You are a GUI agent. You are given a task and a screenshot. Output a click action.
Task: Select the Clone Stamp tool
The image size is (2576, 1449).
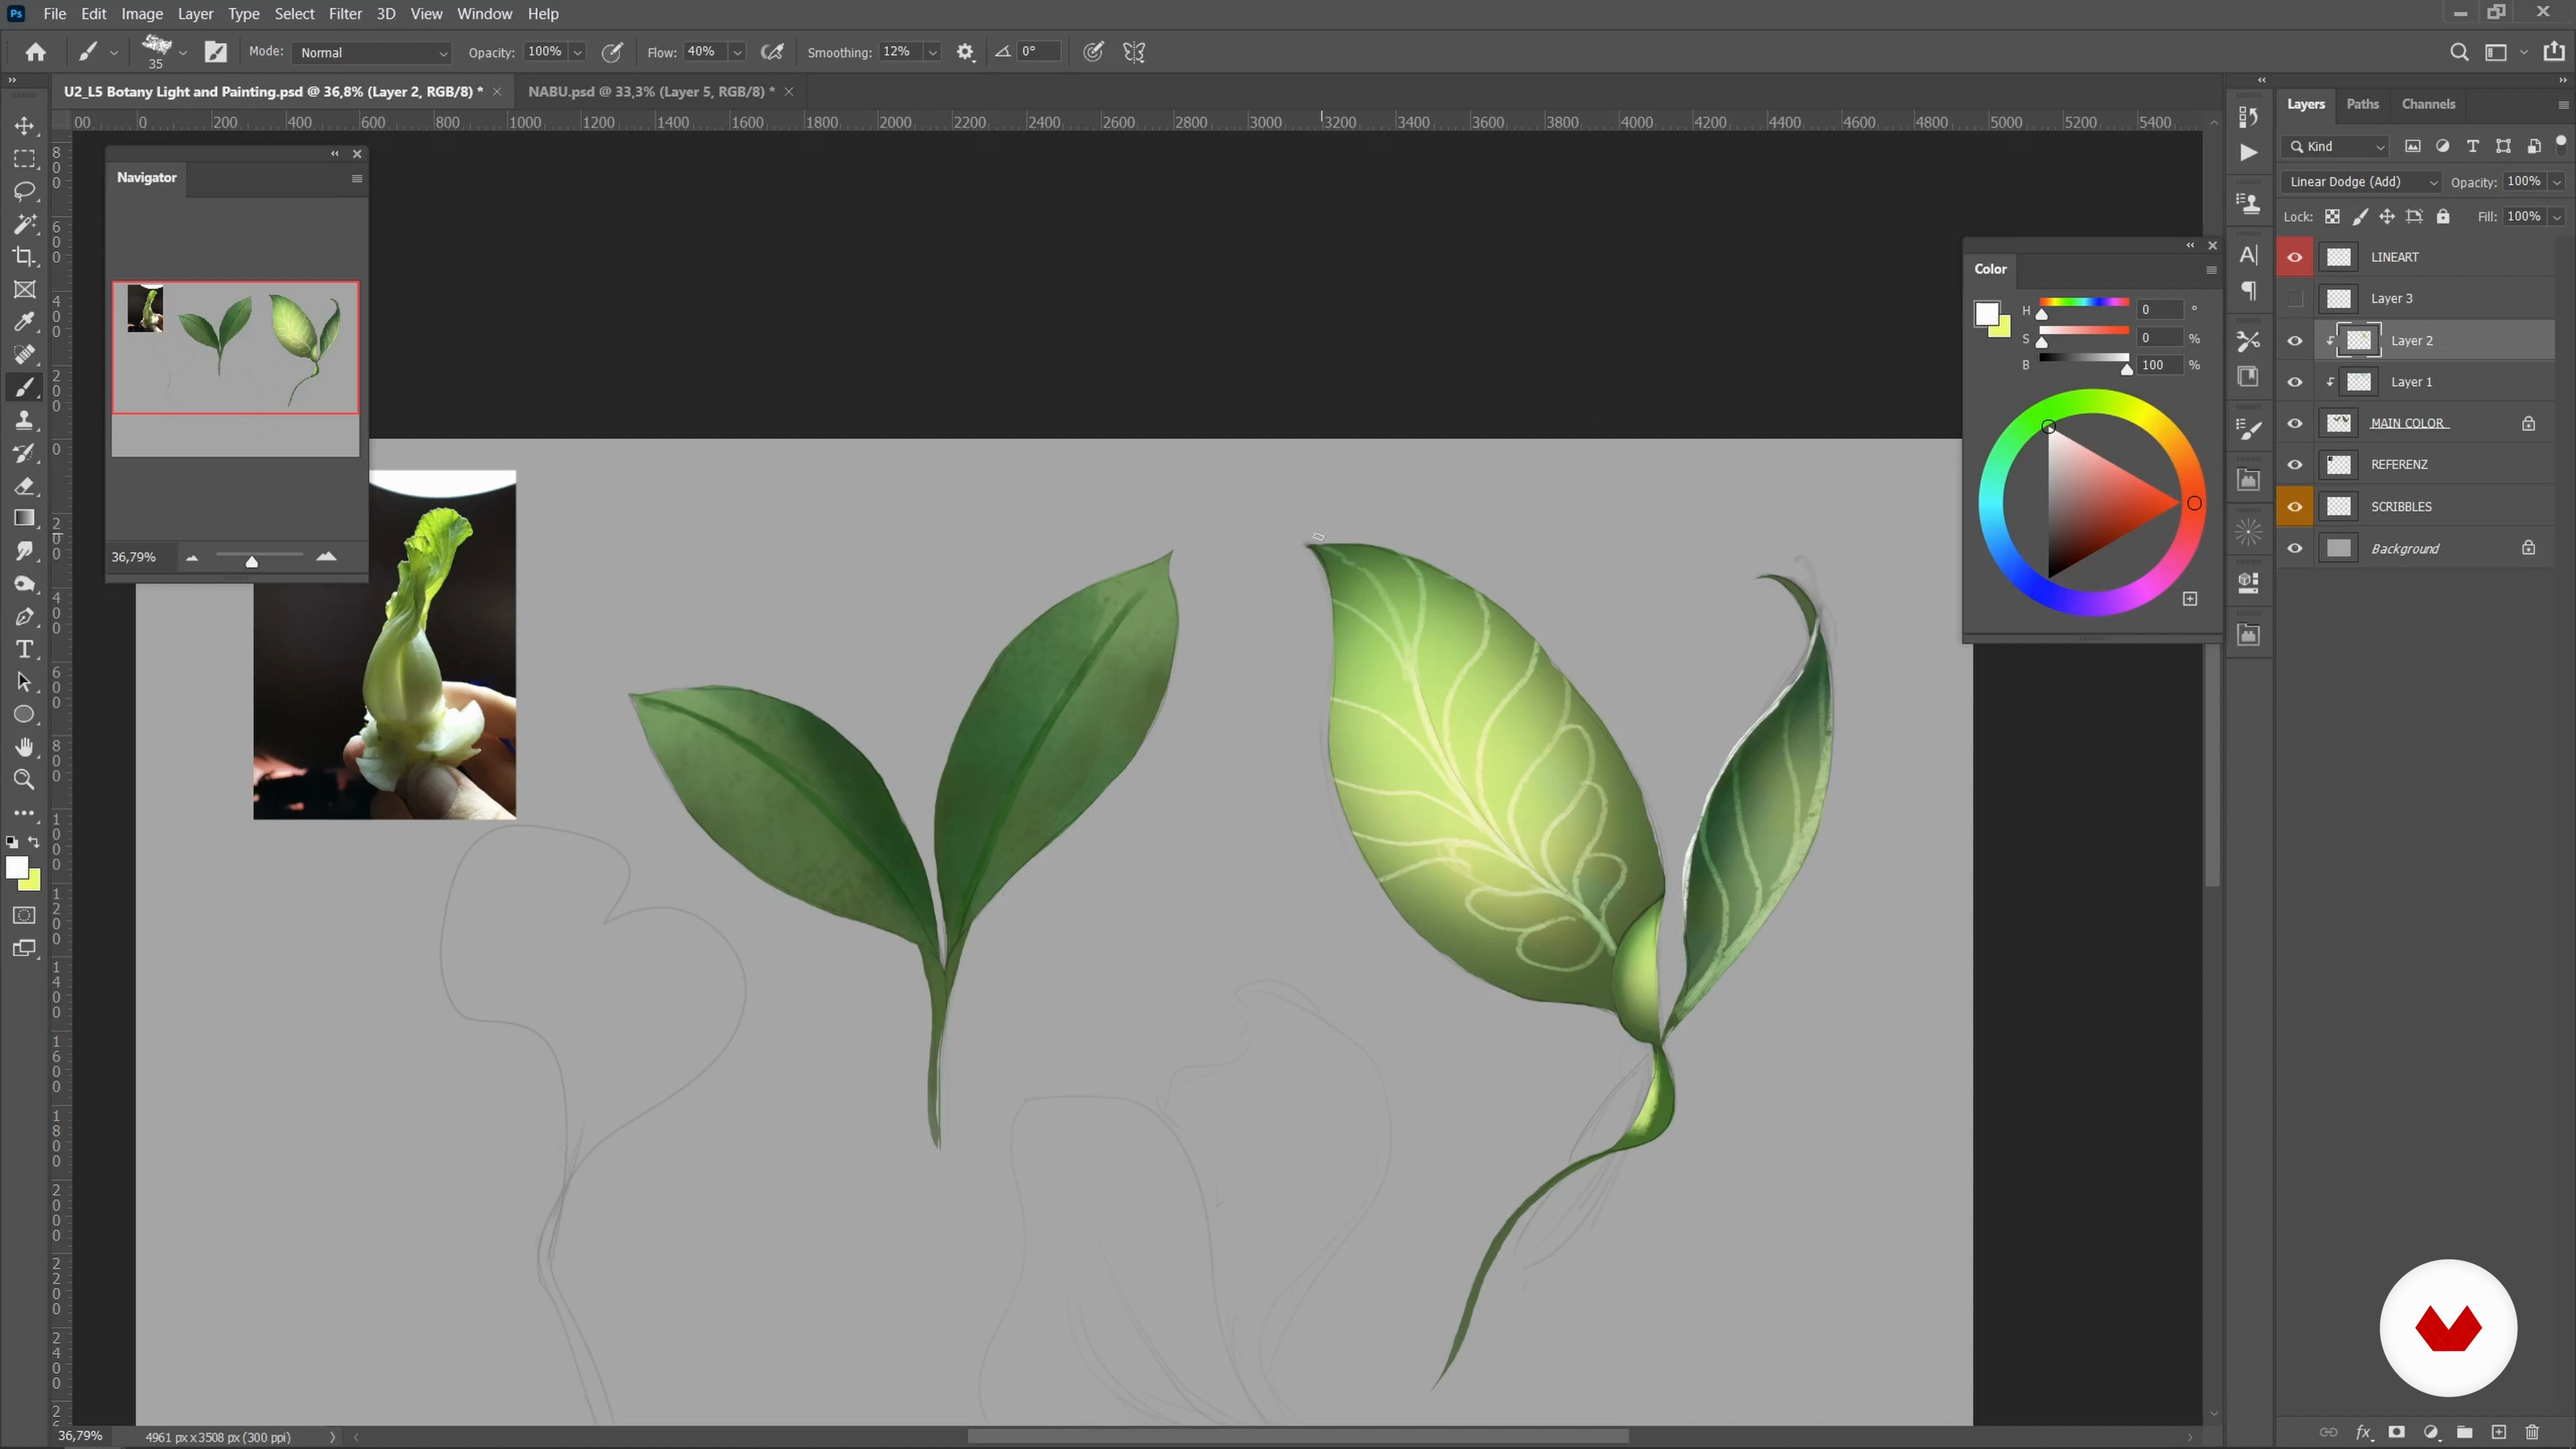coord(24,420)
